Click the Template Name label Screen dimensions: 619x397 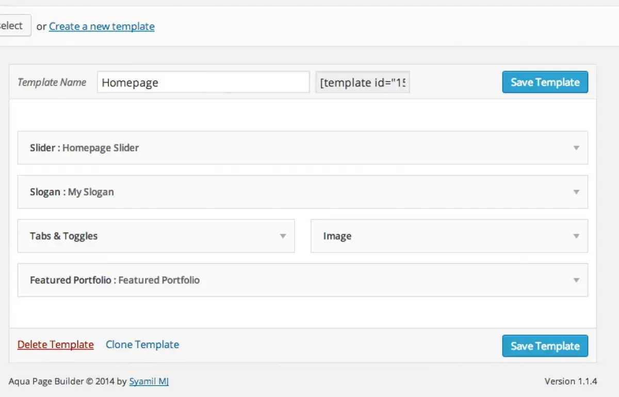52,82
